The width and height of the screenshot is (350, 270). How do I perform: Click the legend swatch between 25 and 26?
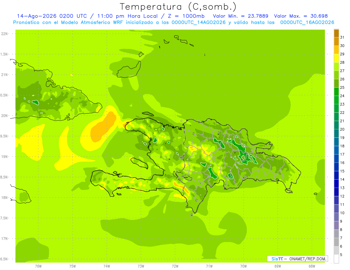(336, 83)
